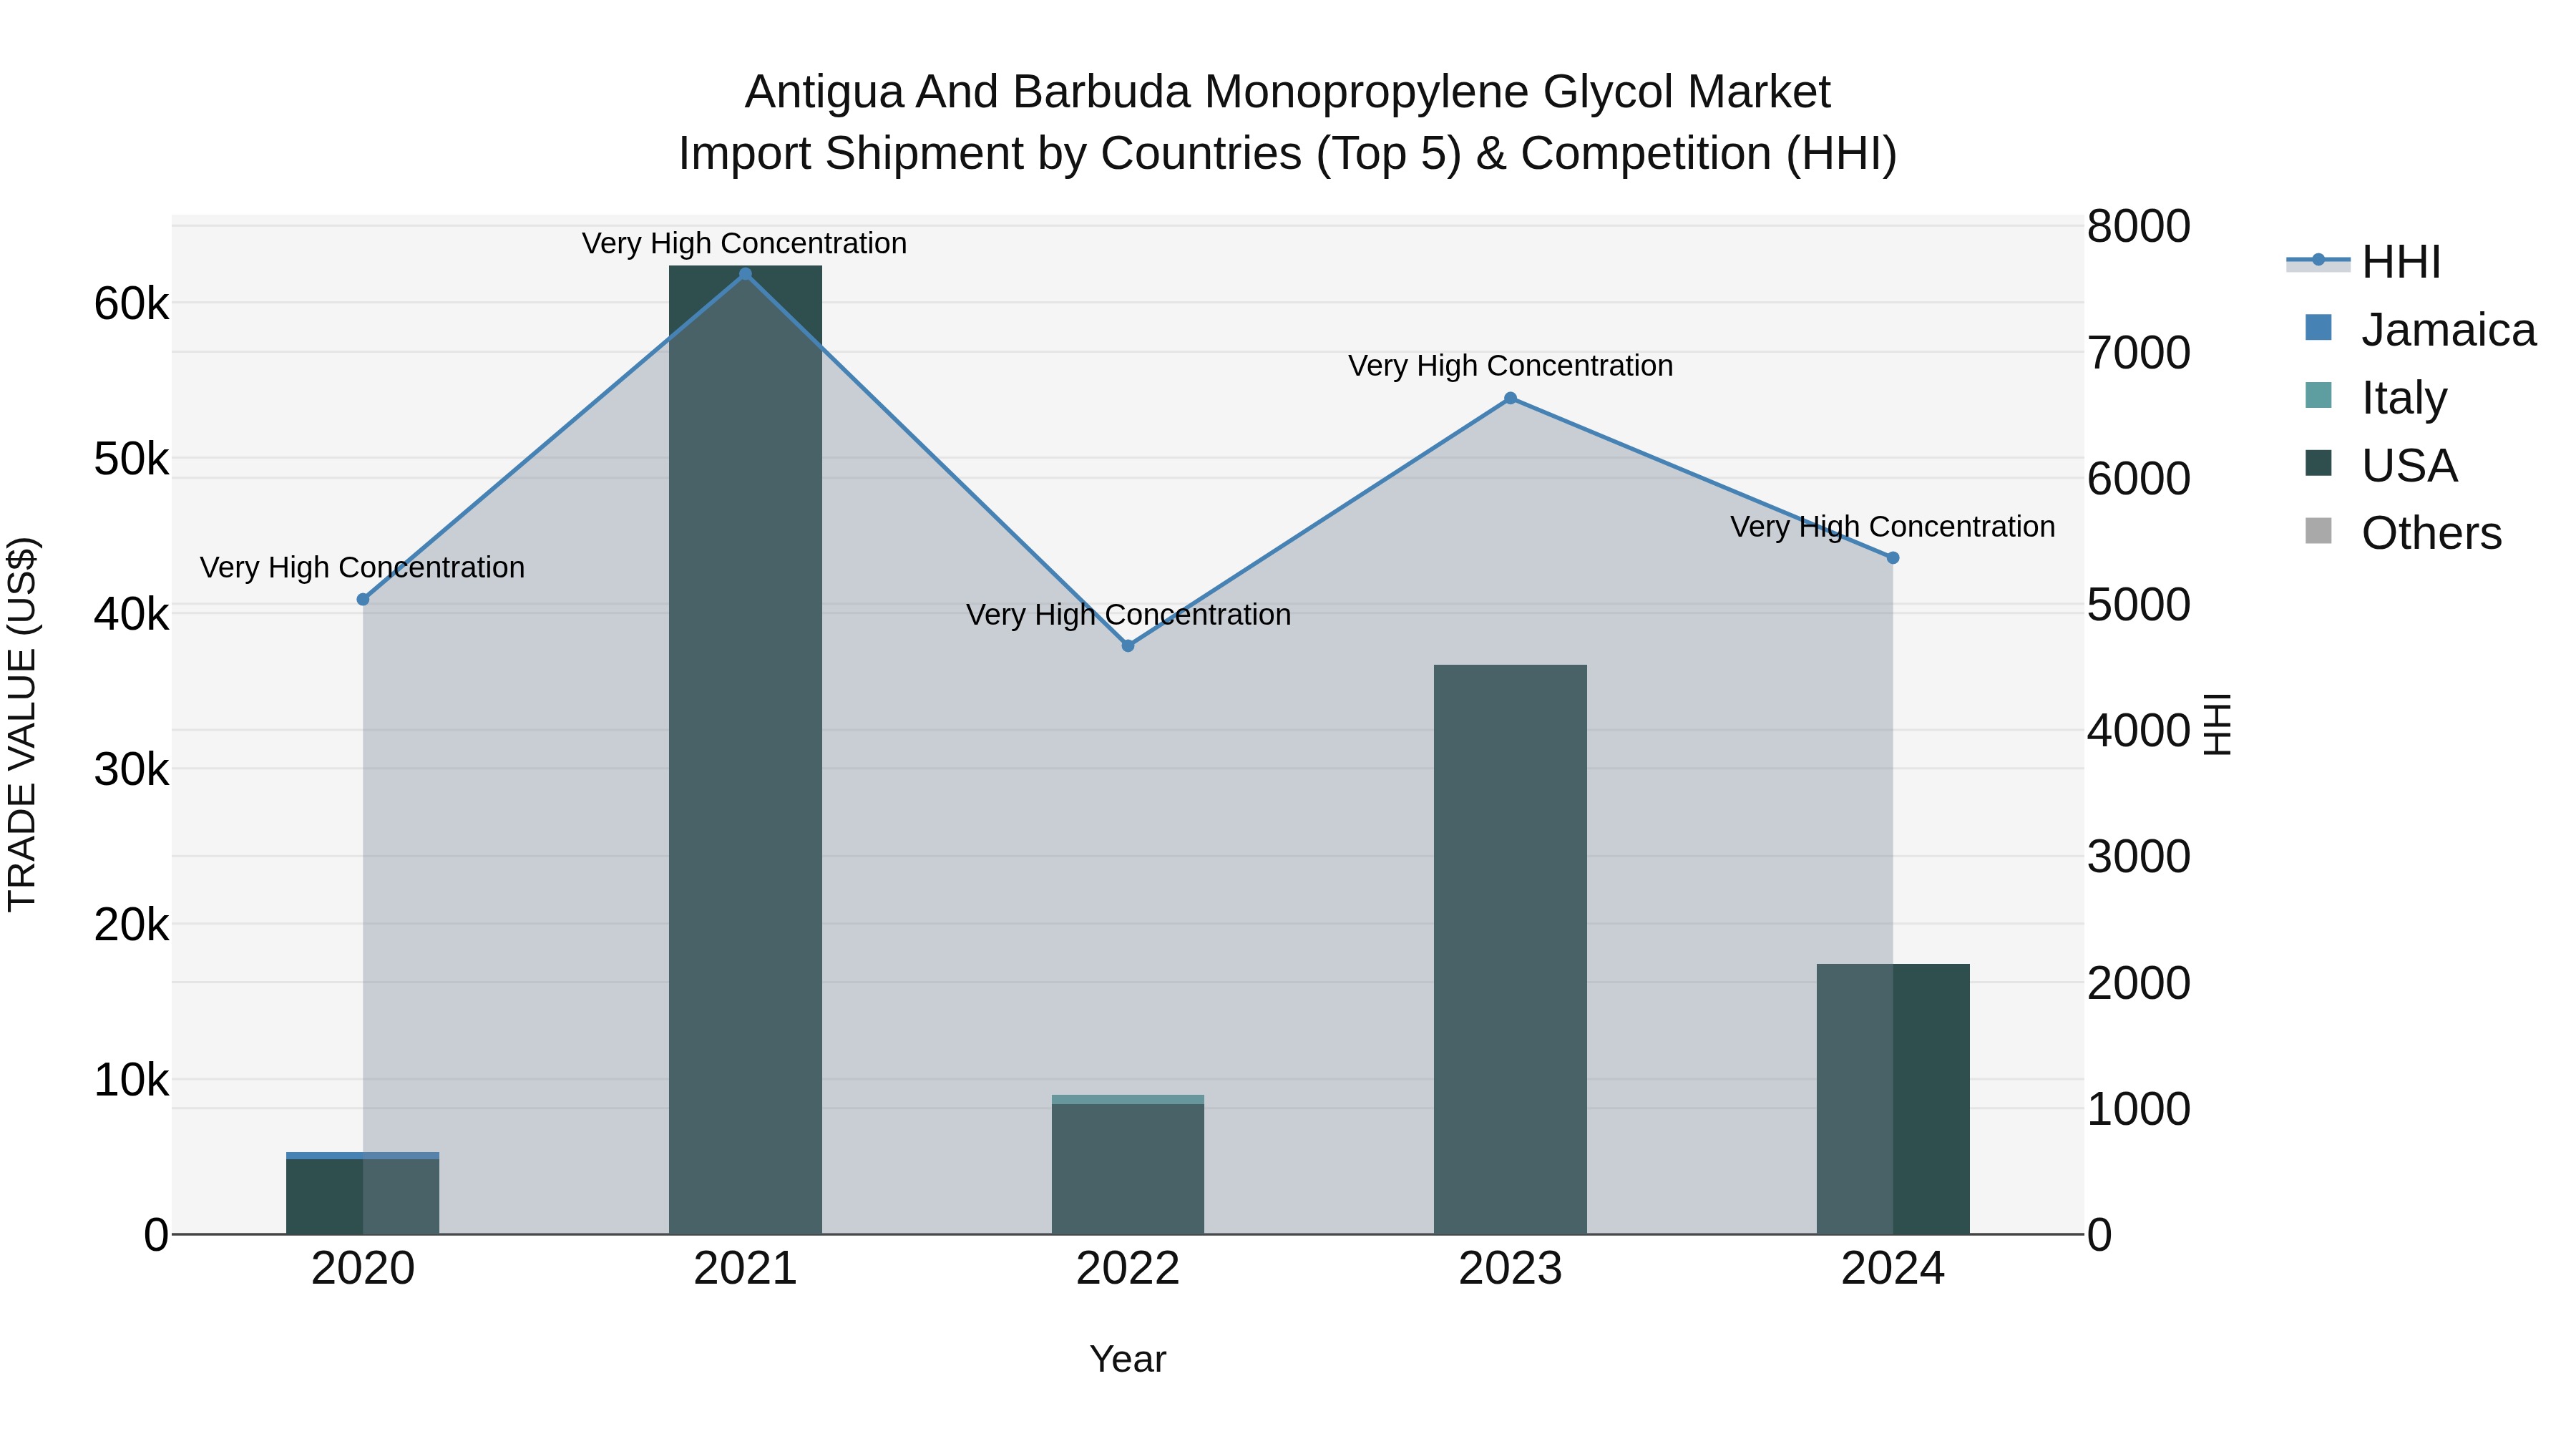Click the 30k trade value tick
The image size is (2576, 1449).
[131, 770]
